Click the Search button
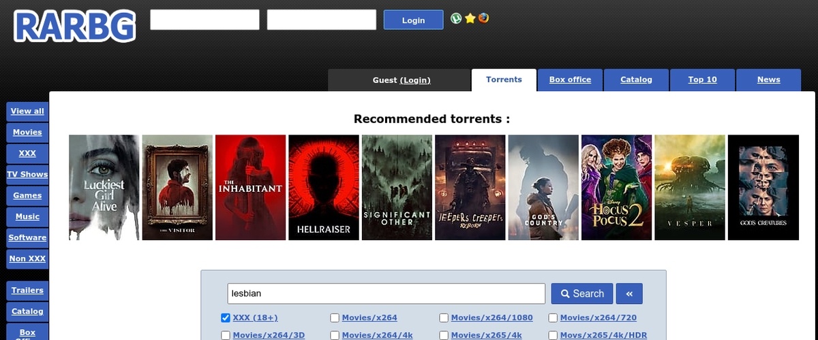Screen dimensions: 818x340 581,294
